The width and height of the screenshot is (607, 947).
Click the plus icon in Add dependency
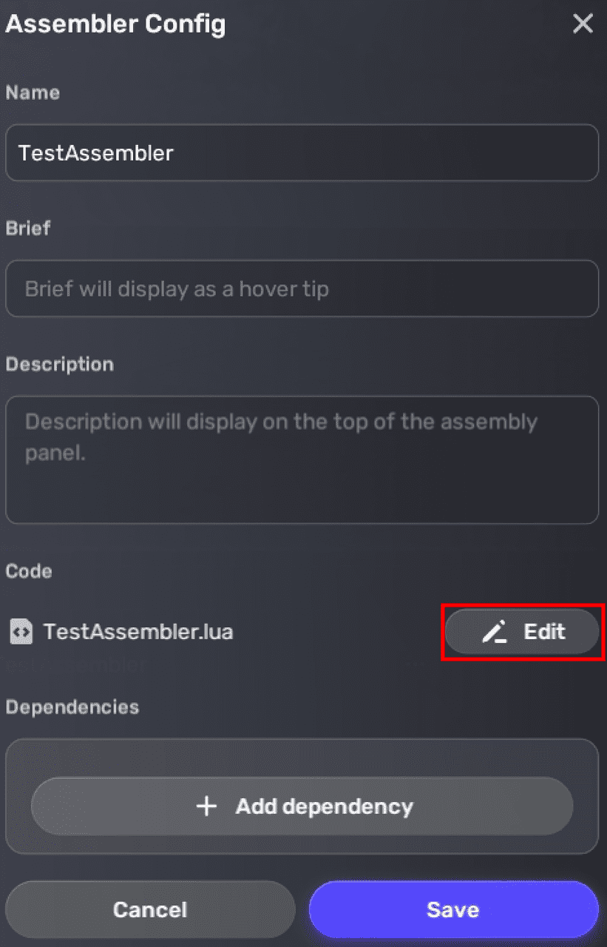tap(206, 807)
